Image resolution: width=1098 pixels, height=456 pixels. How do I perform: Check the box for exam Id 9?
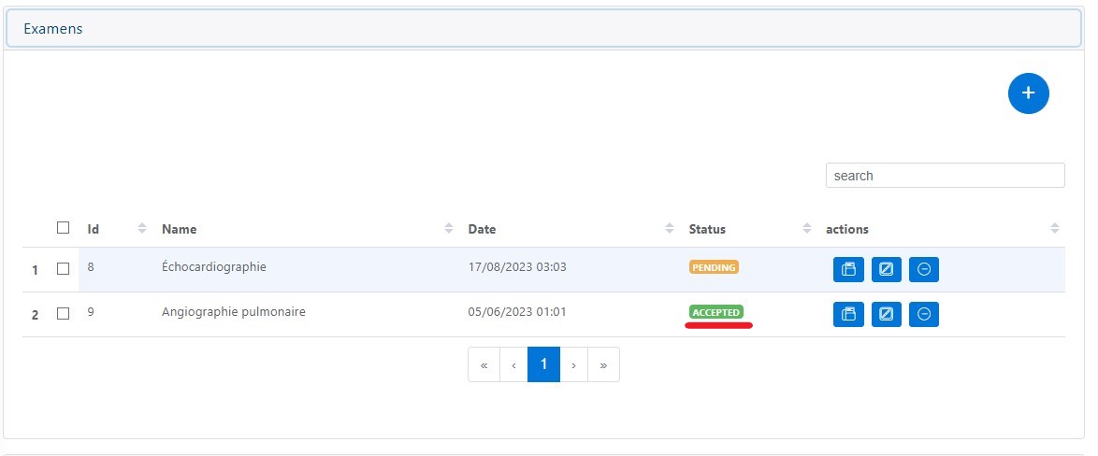(63, 314)
